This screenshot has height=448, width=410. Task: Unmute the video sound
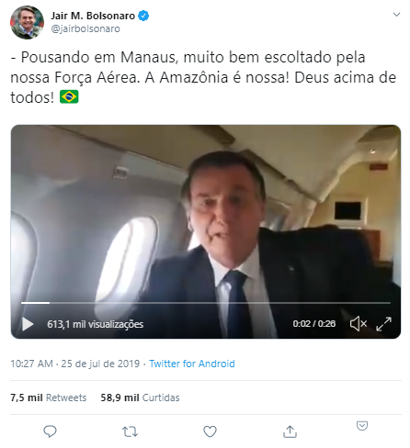point(359,324)
